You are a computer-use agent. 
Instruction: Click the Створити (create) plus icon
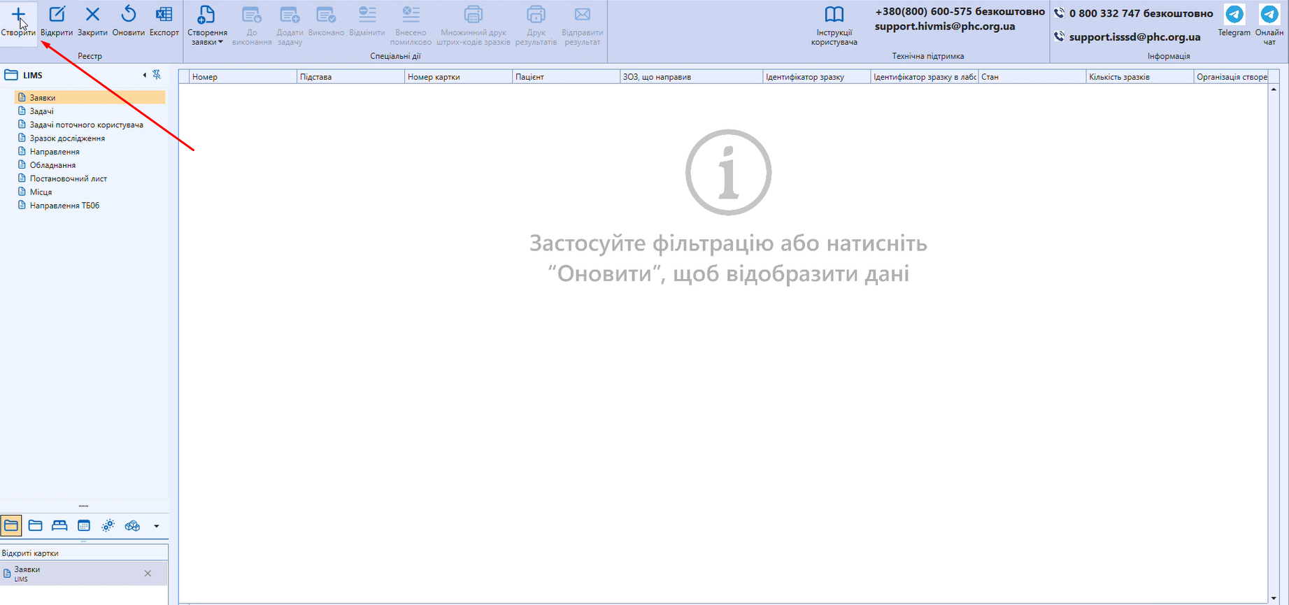(18, 15)
